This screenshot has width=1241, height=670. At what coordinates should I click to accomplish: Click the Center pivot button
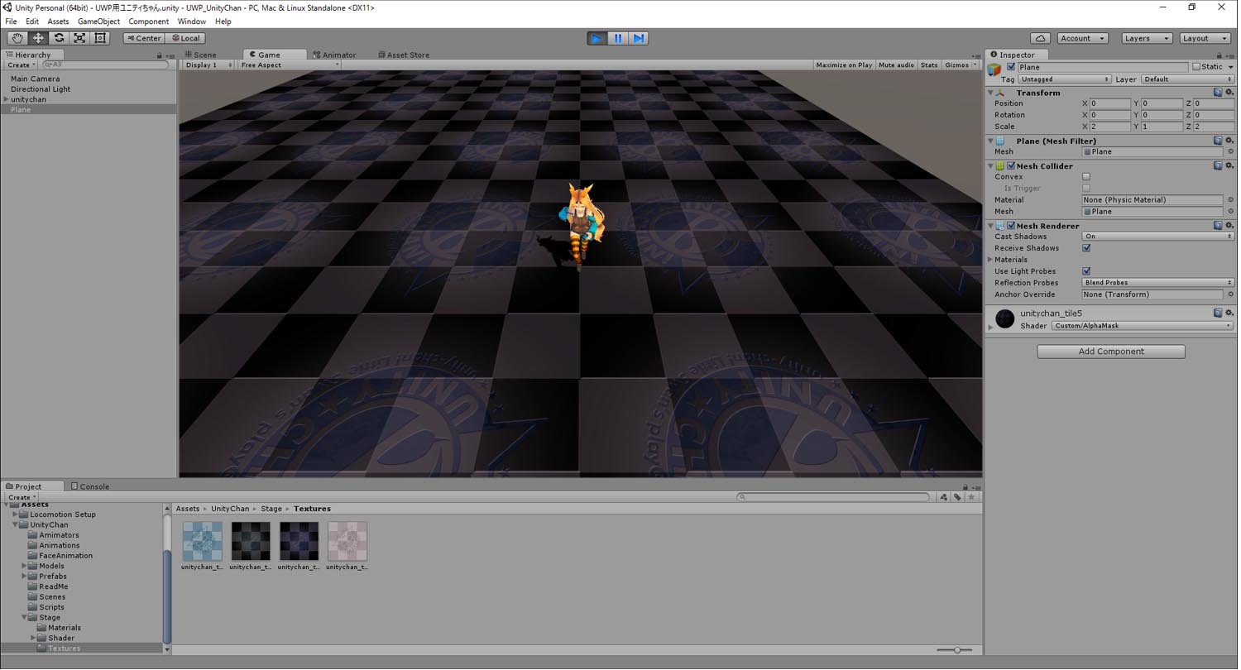pyautogui.click(x=144, y=38)
